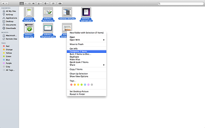Choose Move to Trash in context menu
The height and width of the screenshot is (128, 205).
click(x=86, y=44)
